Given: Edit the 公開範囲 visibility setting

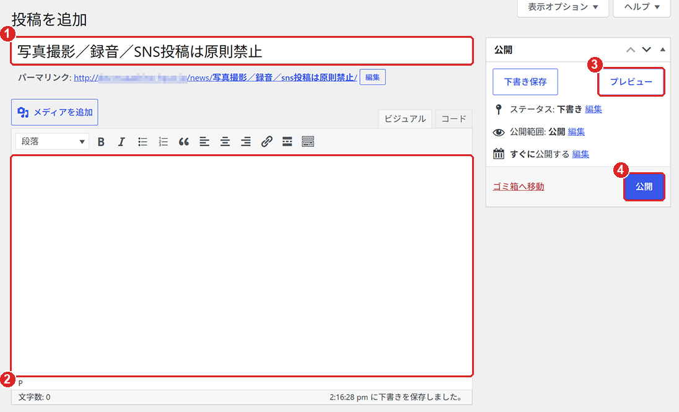Looking at the screenshot, I should pos(576,132).
